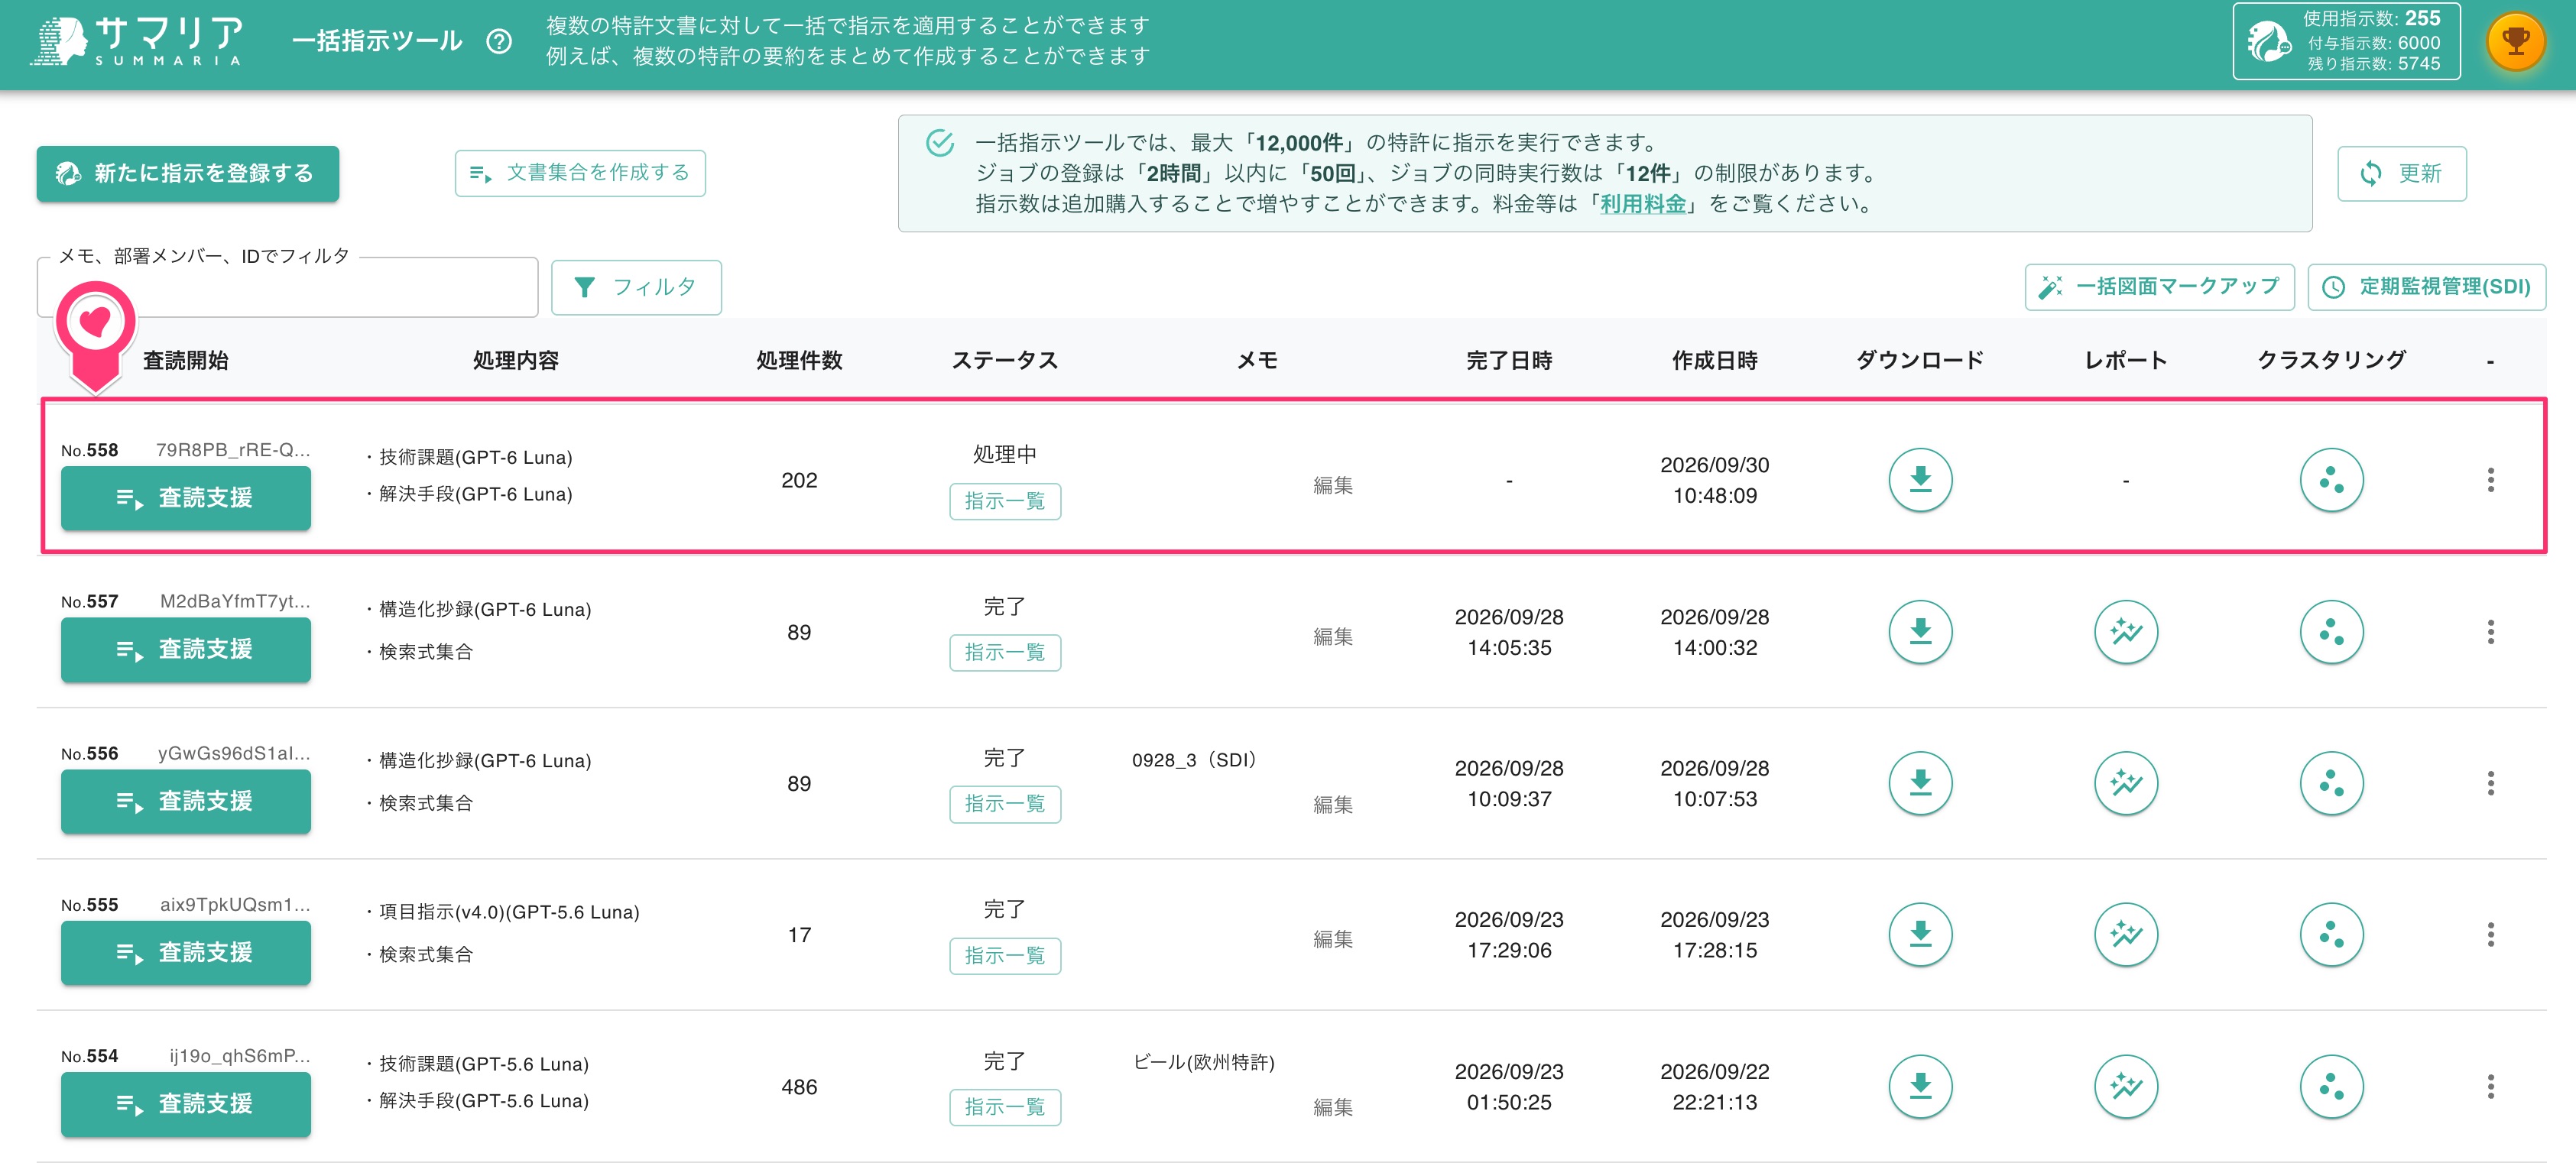
Task: Download results for job No.557
Action: 1919,632
